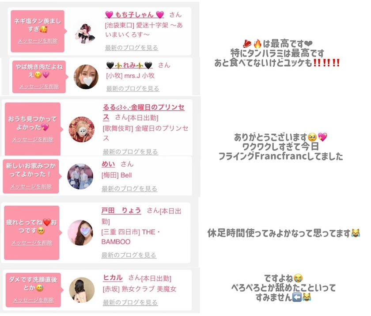Image resolution: width=371 pixels, height=316 pixels.
Task: View めい latest blog link
Action: pos(129,189)
